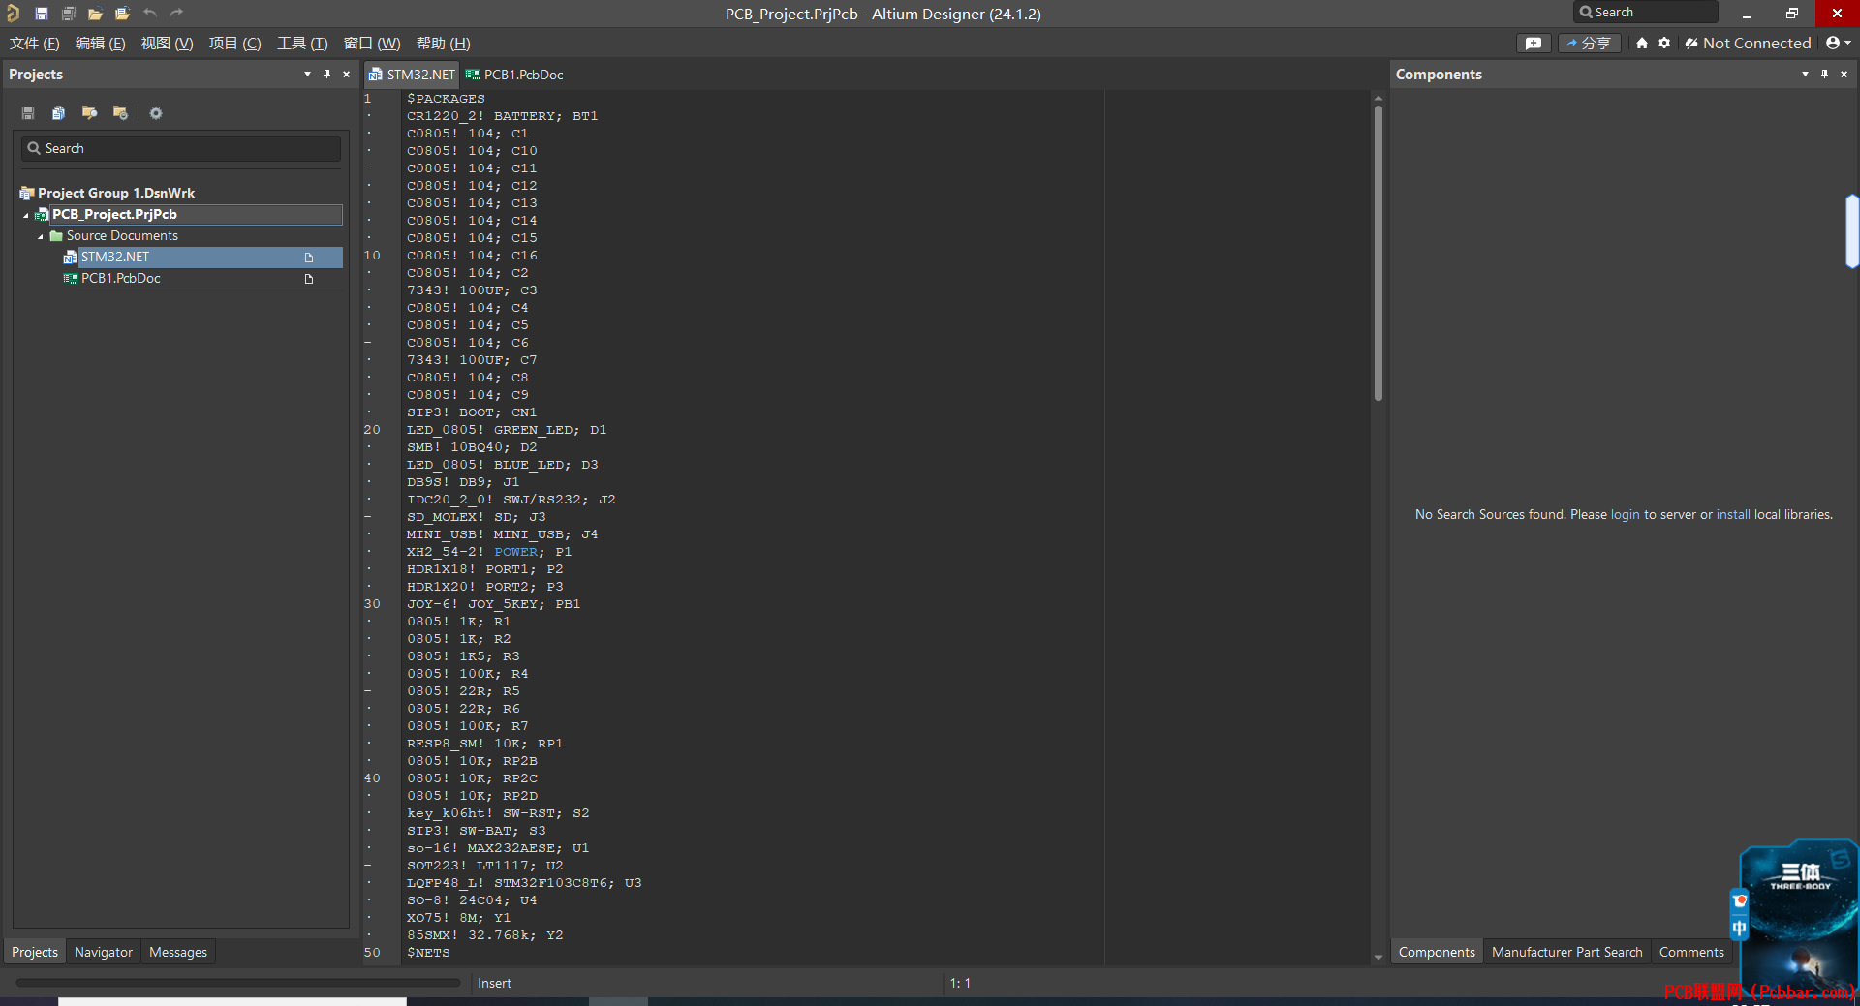The image size is (1860, 1006).
Task: Pin the Projects panel
Action: pyautogui.click(x=327, y=75)
